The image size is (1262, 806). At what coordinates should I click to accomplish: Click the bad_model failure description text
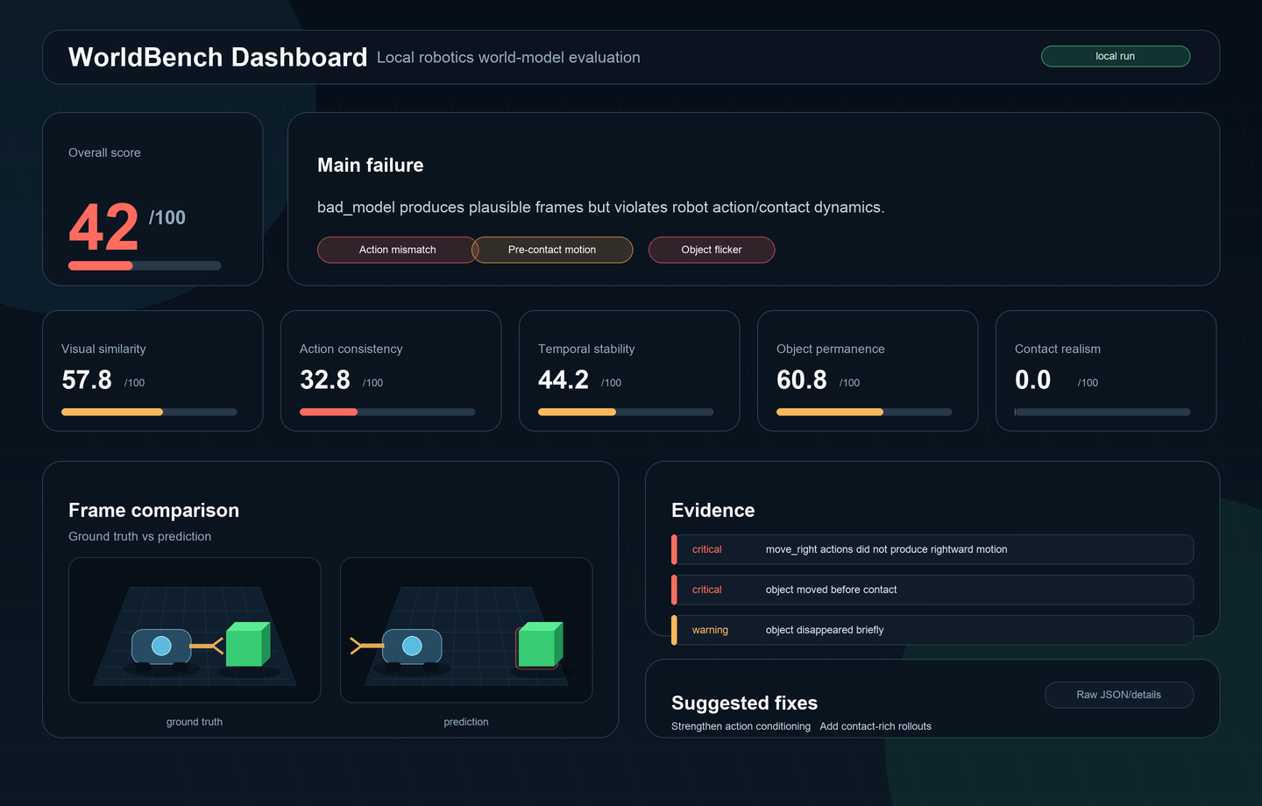point(600,208)
